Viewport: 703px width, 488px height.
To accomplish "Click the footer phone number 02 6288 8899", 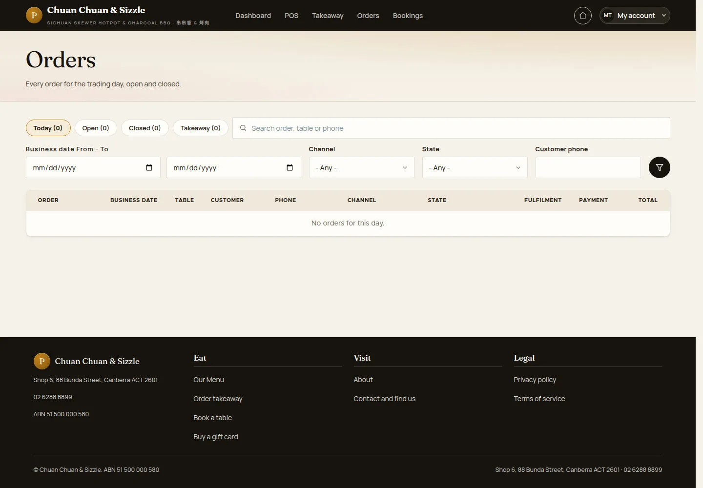I will [53, 397].
